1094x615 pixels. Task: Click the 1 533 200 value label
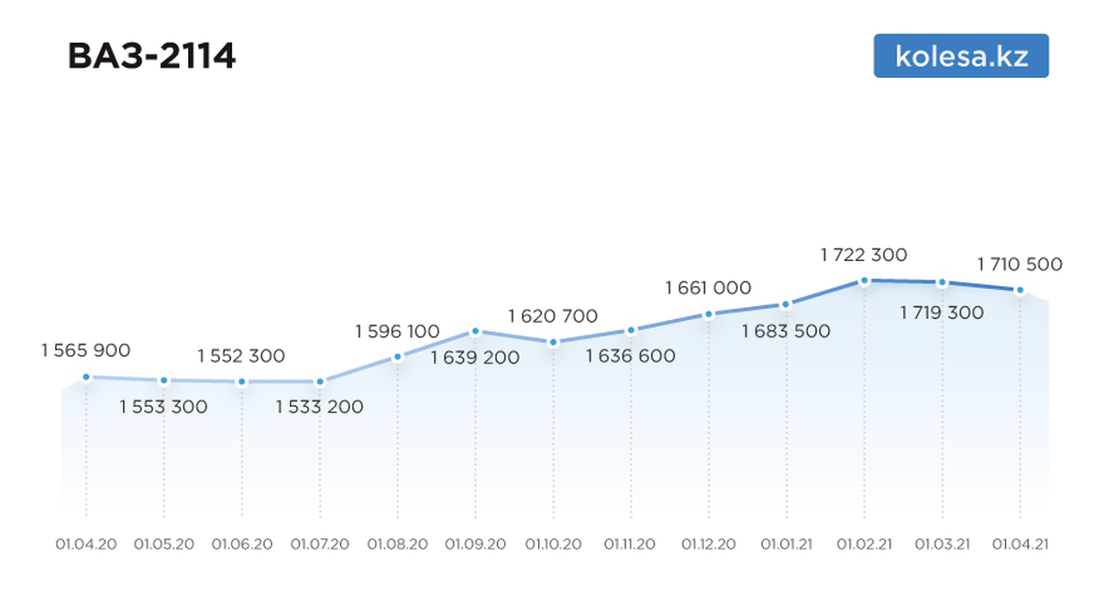(319, 407)
